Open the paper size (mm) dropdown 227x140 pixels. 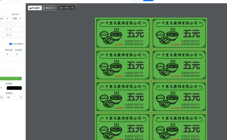(5, 18)
